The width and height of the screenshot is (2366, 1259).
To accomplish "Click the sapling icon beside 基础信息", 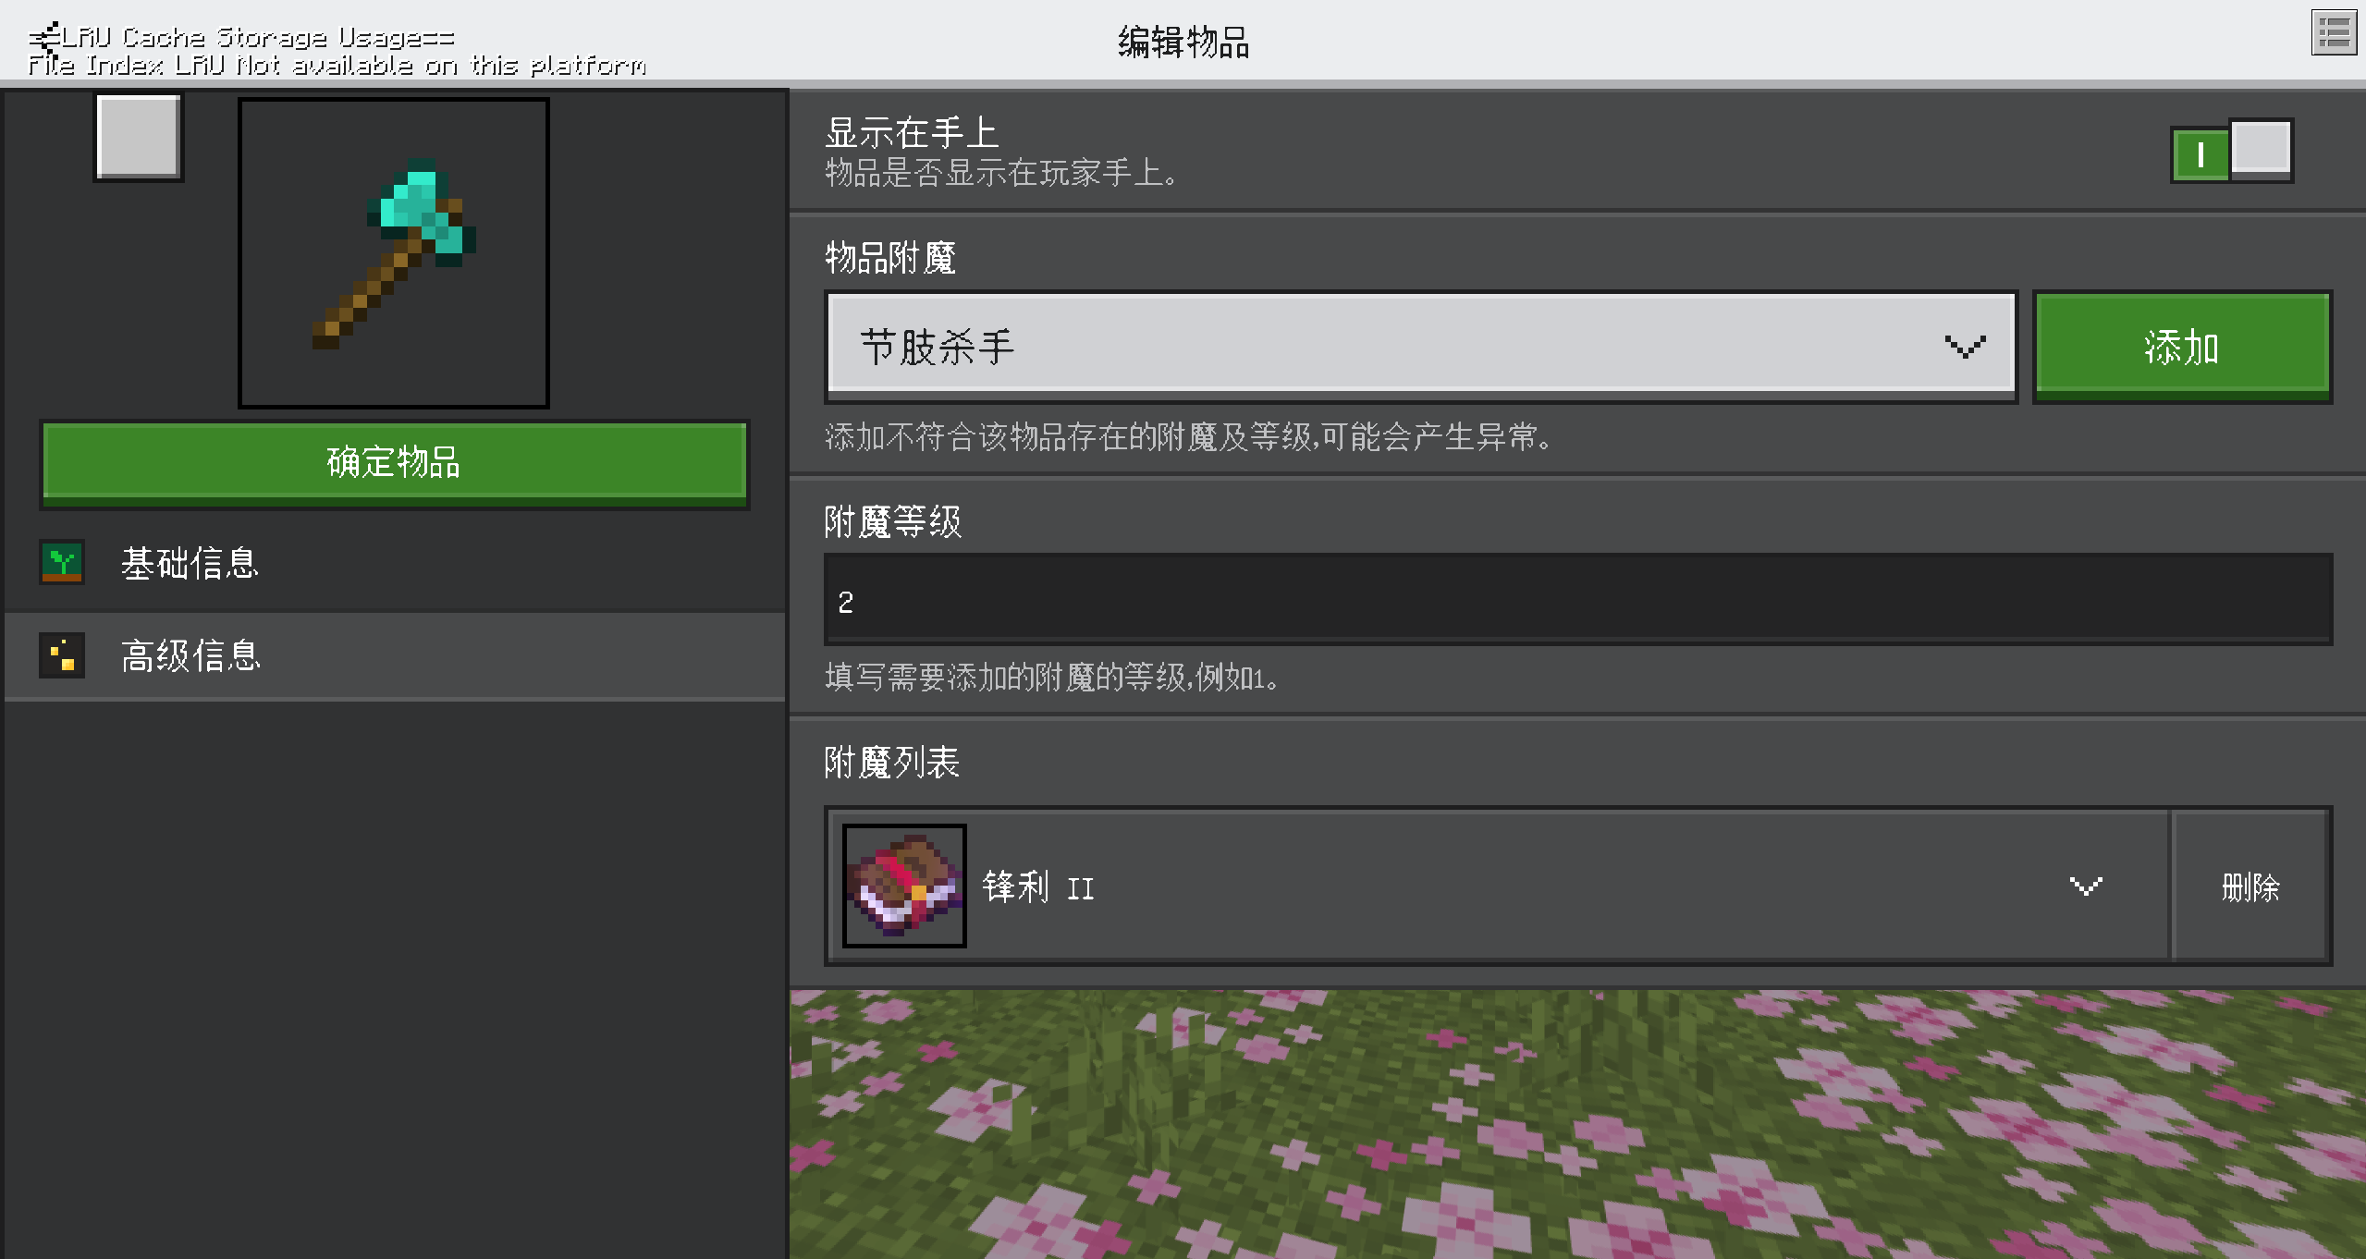I will [x=62, y=562].
